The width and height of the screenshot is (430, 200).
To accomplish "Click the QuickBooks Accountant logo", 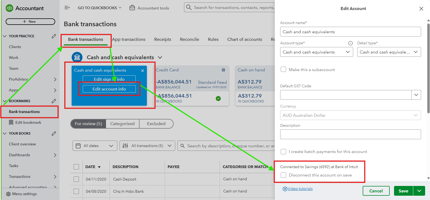I will pyautogui.click(x=9, y=8).
